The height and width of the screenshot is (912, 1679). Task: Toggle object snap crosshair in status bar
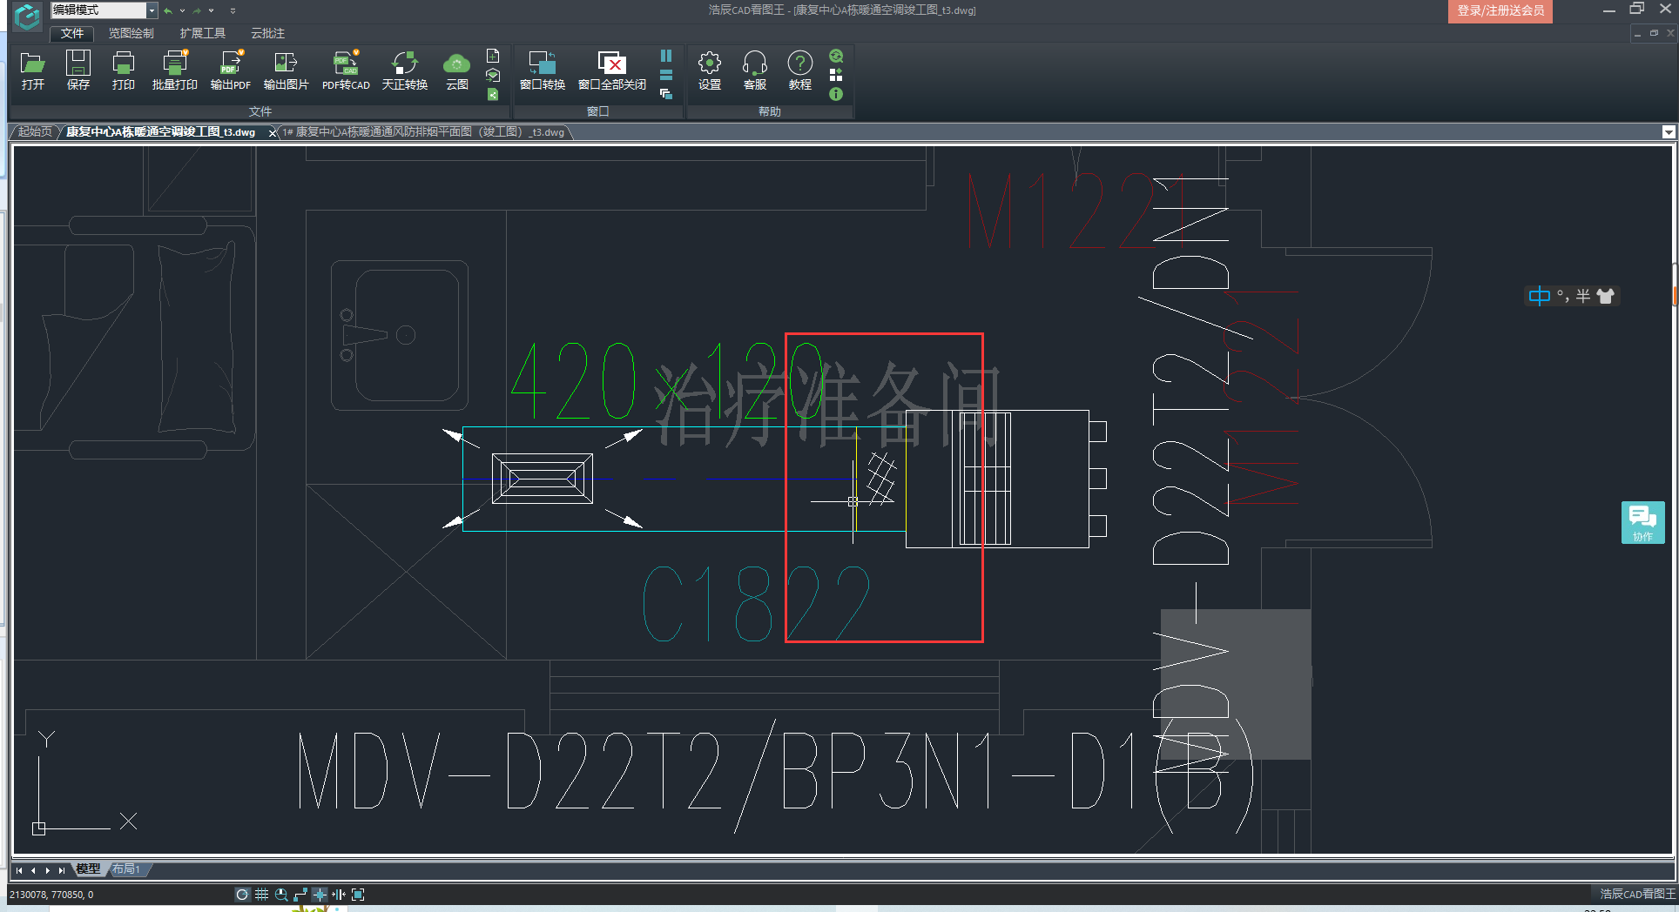[x=320, y=895]
